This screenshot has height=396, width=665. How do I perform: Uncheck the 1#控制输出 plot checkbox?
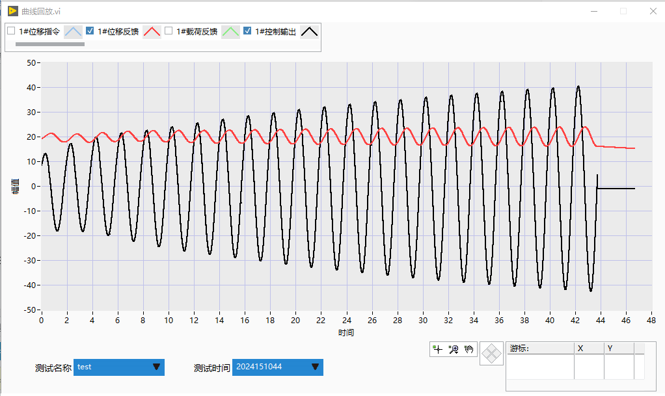[x=247, y=31]
